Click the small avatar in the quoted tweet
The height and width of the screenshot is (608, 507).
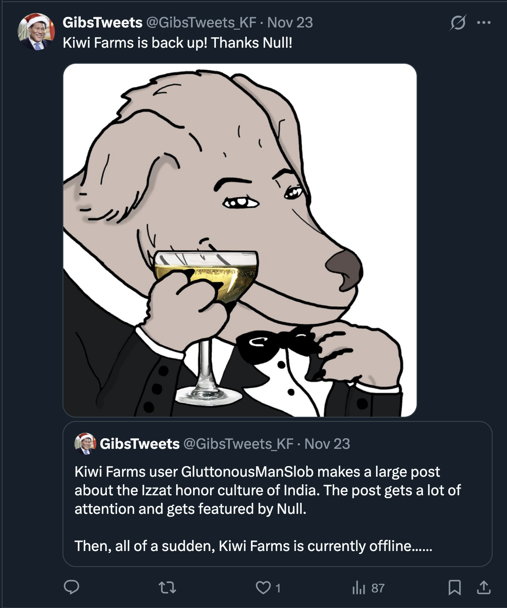pyautogui.click(x=85, y=444)
